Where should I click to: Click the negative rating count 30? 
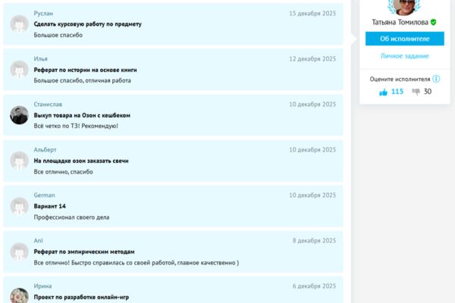428,92
